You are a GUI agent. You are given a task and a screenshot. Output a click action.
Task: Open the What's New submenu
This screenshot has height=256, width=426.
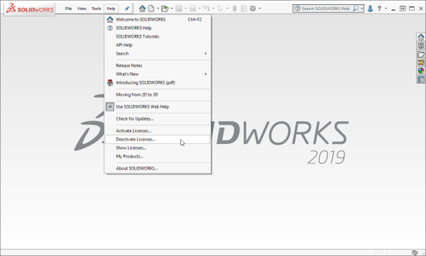pos(158,74)
